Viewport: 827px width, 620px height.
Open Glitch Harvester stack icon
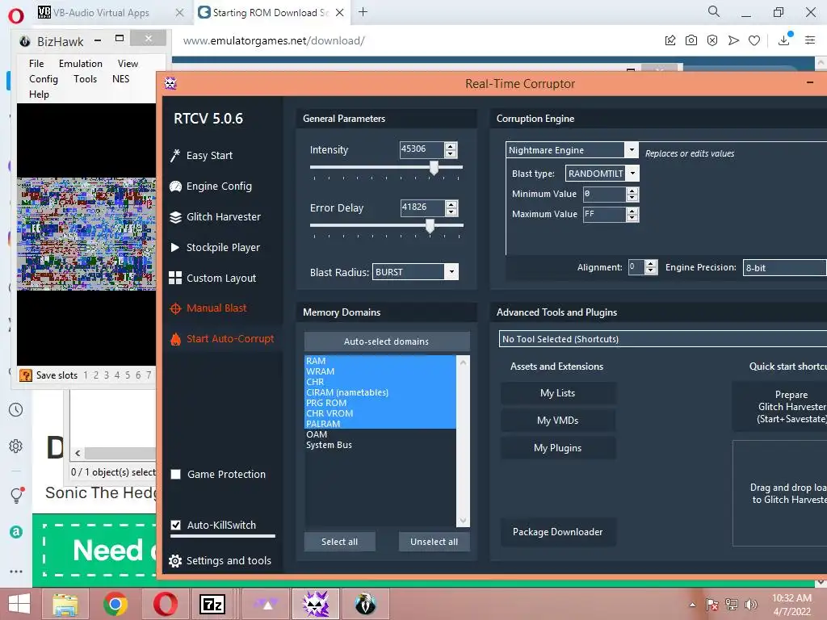click(175, 216)
